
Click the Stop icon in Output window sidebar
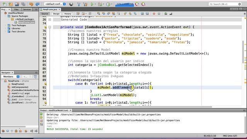[41, 121]
